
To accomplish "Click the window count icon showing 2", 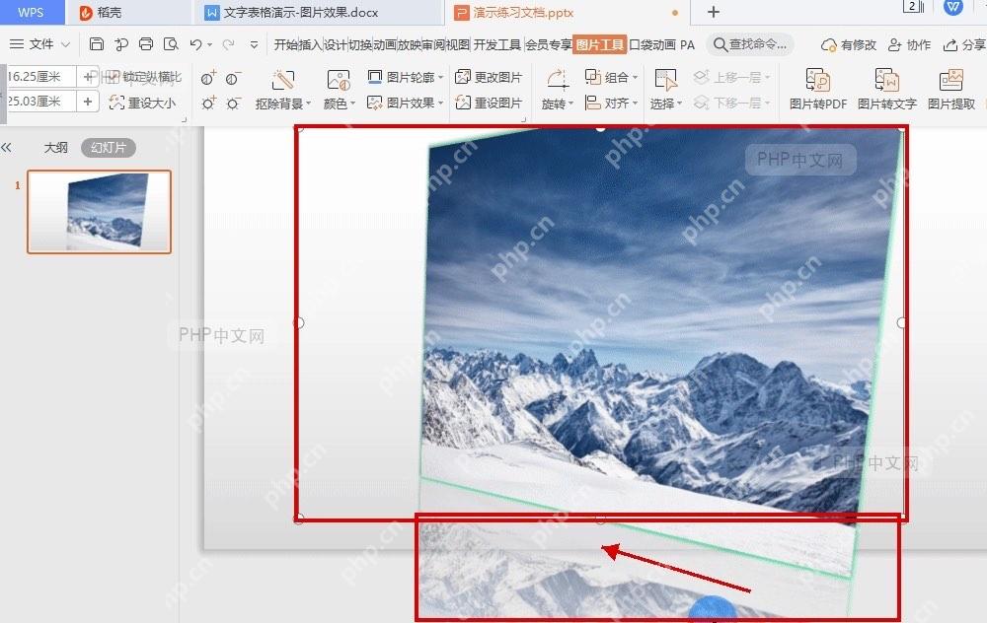I will pos(913,7).
